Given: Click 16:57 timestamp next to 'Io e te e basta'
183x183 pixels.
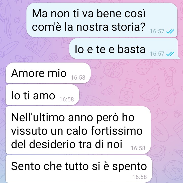Looking at the screenshot, I should pos(157,54).
